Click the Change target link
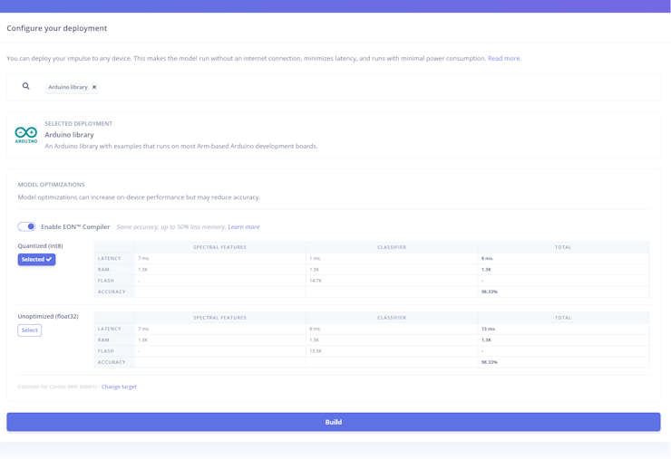671x459 pixels. [x=119, y=387]
